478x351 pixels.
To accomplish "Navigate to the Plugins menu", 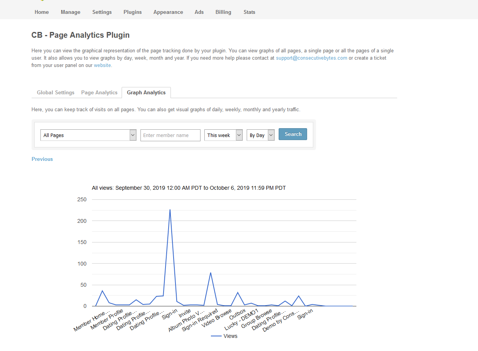I will point(132,12).
